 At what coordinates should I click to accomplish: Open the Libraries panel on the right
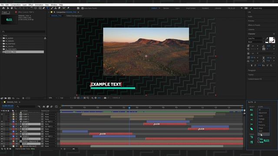[x=251, y=29]
